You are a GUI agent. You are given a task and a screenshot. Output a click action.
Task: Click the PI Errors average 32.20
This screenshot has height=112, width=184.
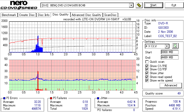coord(37,102)
